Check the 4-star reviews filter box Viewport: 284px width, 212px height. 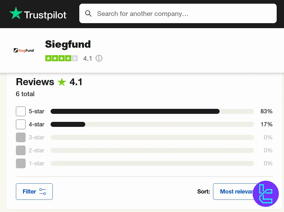pos(21,124)
